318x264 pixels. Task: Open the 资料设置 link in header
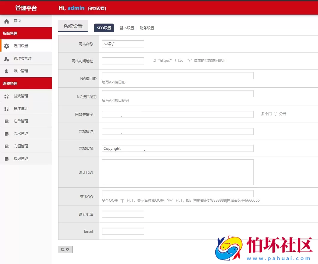click(96, 8)
